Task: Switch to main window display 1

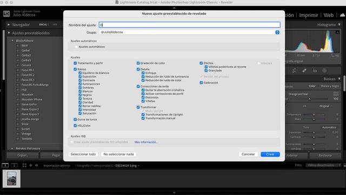Action: 5,165
